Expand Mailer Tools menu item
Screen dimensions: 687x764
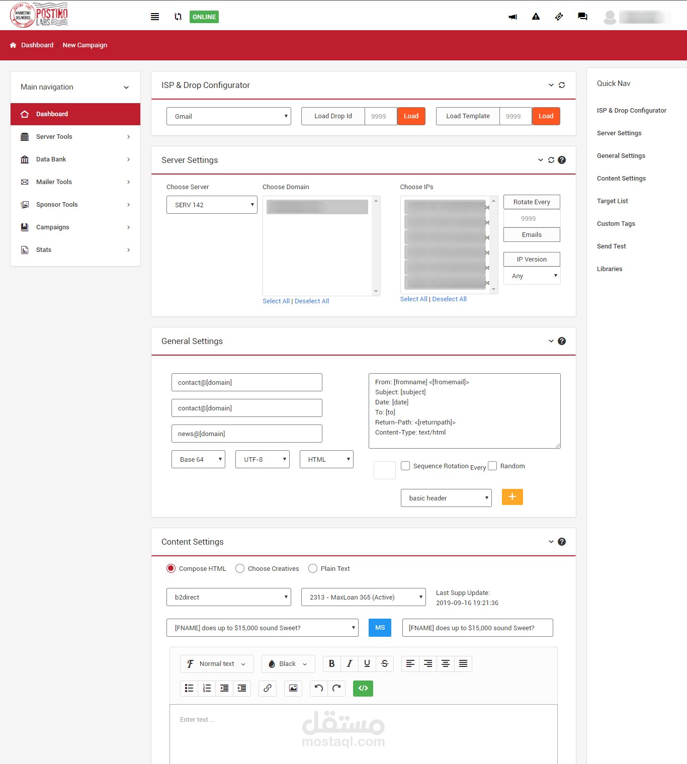pyautogui.click(x=75, y=182)
